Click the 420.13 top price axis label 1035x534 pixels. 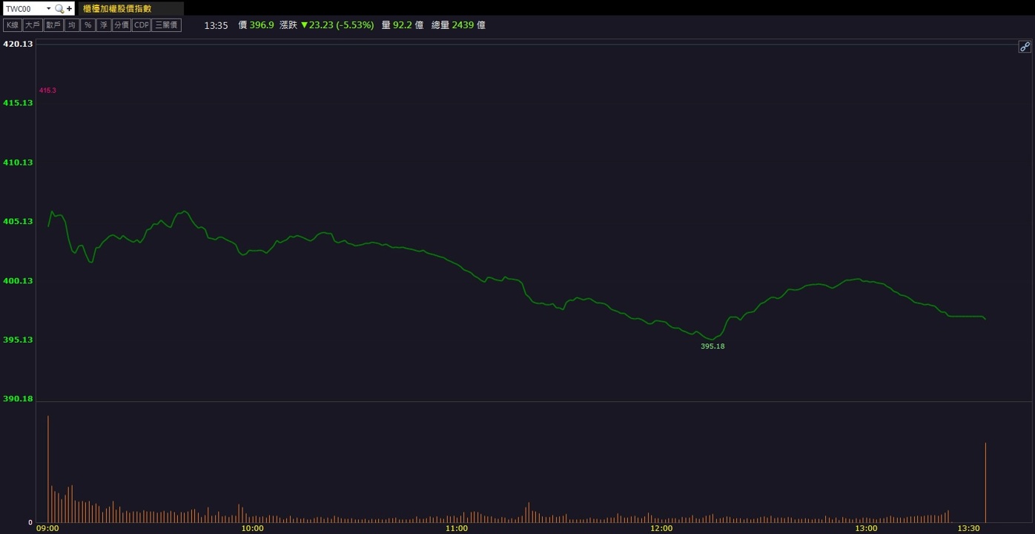click(19, 44)
